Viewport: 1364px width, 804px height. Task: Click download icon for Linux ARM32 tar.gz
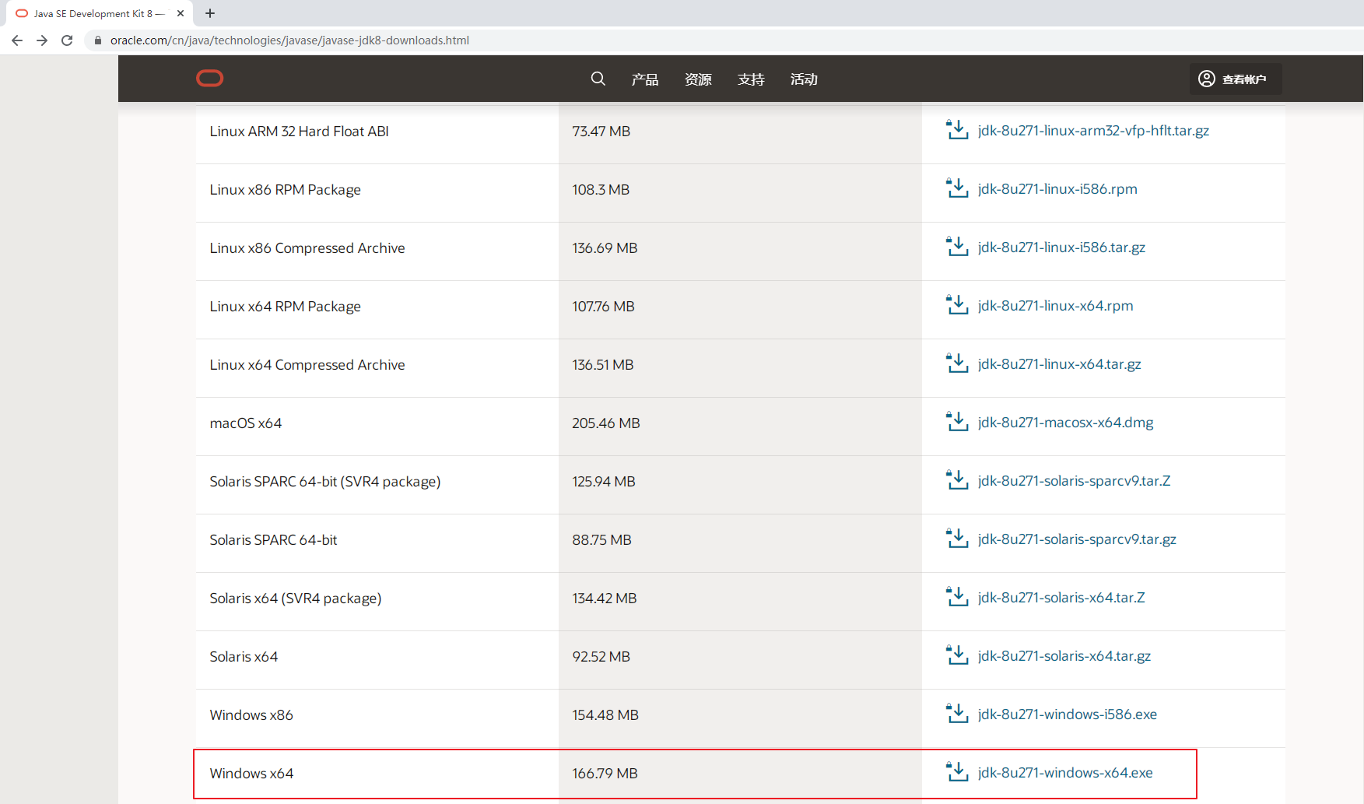(x=956, y=130)
